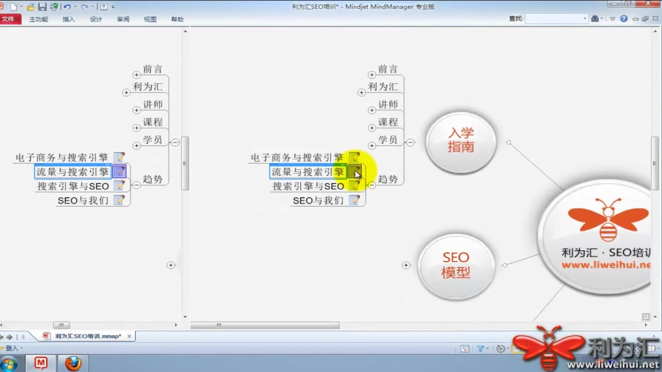Image resolution: width=662 pixels, height=372 pixels.
Task: Switch to the 插入 ribbon tab
Action: pyautogui.click(x=68, y=19)
